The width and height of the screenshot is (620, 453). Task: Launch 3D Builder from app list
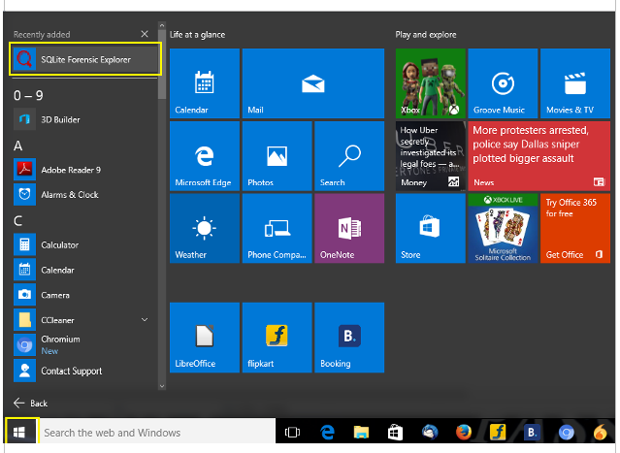coord(85,119)
